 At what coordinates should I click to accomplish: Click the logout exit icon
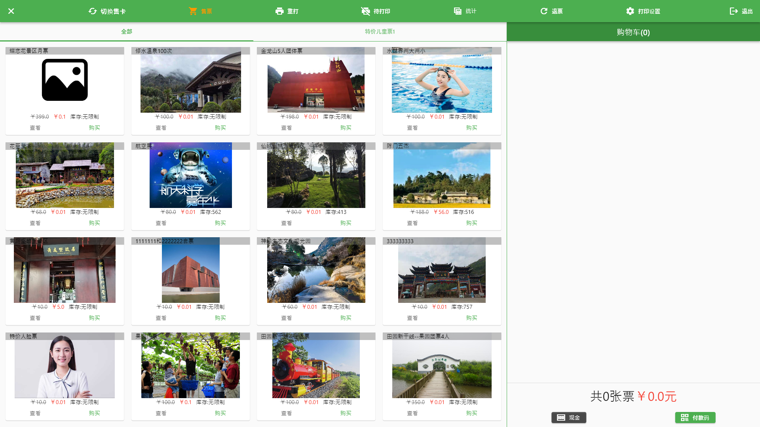coord(734,11)
